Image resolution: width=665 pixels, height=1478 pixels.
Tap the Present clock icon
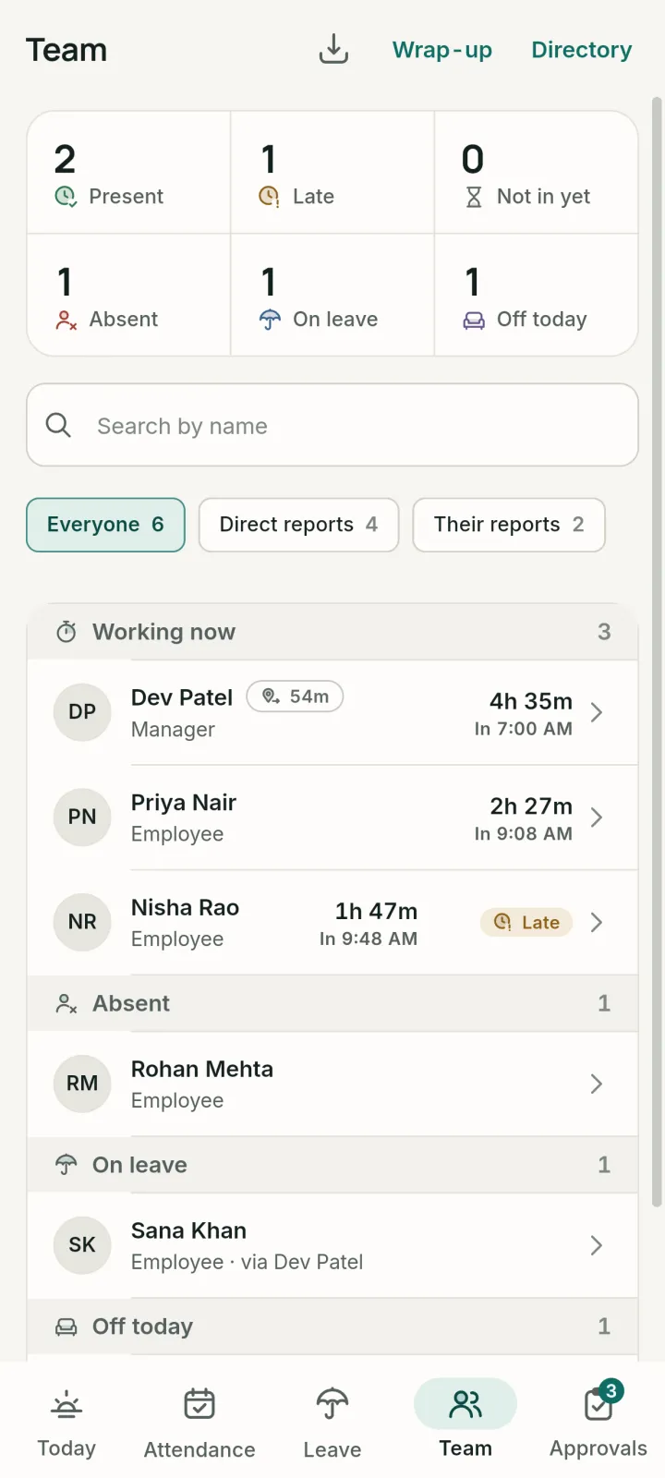pyautogui.click(x=66, y=196)
